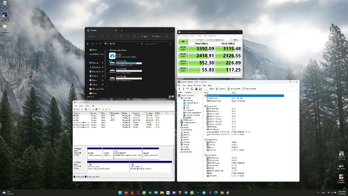Image resolution: width=348 pixels, height=196 pixels.
Task: Open the graph icon in AIDA64 toolbar
Action: point(200,89)
